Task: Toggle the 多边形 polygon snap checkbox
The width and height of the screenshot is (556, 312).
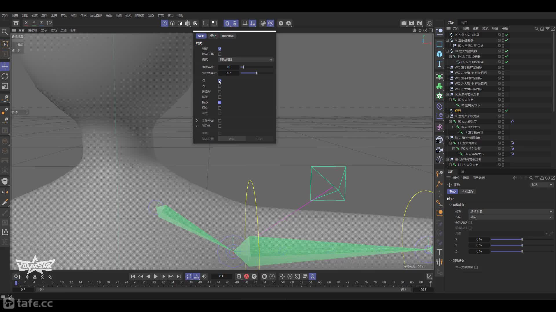Action: [220, 92]
